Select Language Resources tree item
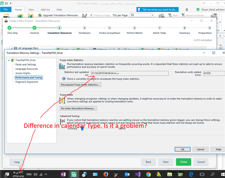This screenshot has width=225, height=178. (x=27, y=69)
